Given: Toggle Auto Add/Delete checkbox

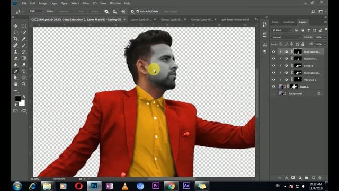Looking at the screenshot, I should pos(138,11).
